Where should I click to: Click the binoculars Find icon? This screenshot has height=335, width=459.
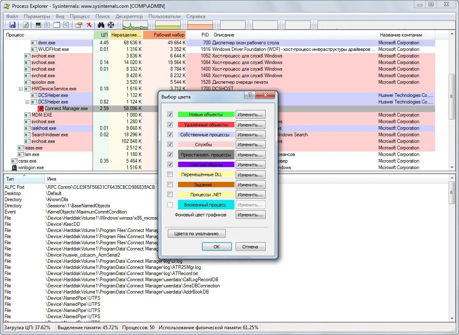[101, 25]
